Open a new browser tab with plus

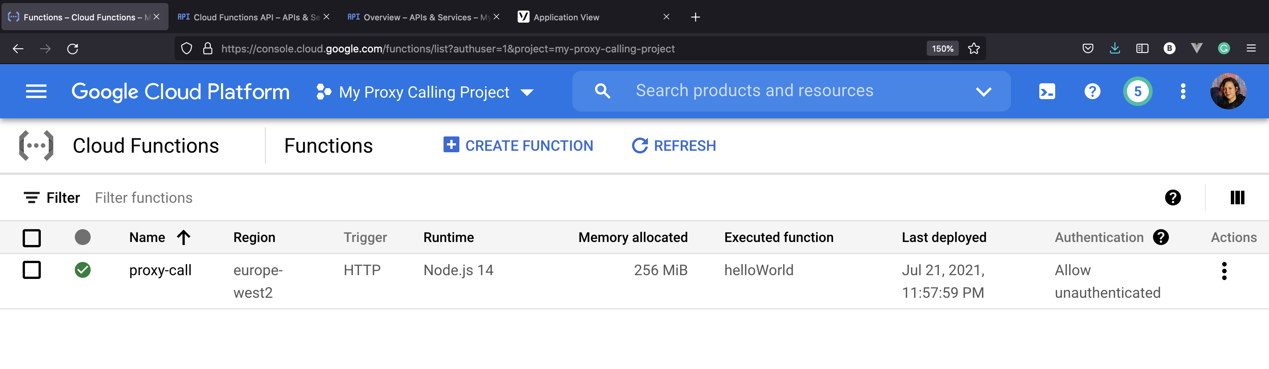coord(695,17)
